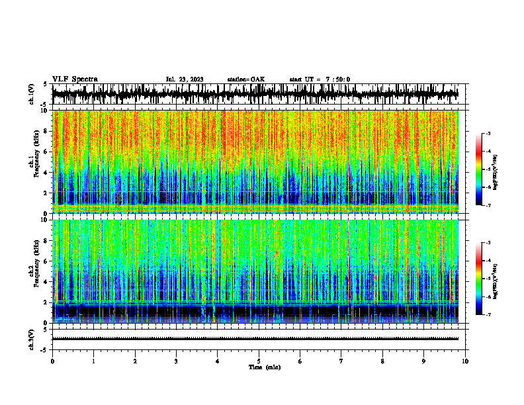Click the 4 minute tick label
524x405 pixels.
coord(218,361)
